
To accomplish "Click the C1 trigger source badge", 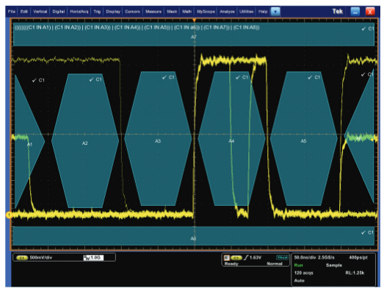I will [236, 258].
